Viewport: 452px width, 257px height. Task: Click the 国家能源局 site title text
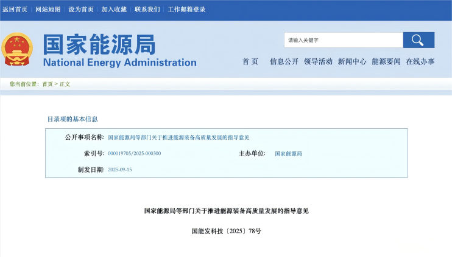(x=99, y=44)
